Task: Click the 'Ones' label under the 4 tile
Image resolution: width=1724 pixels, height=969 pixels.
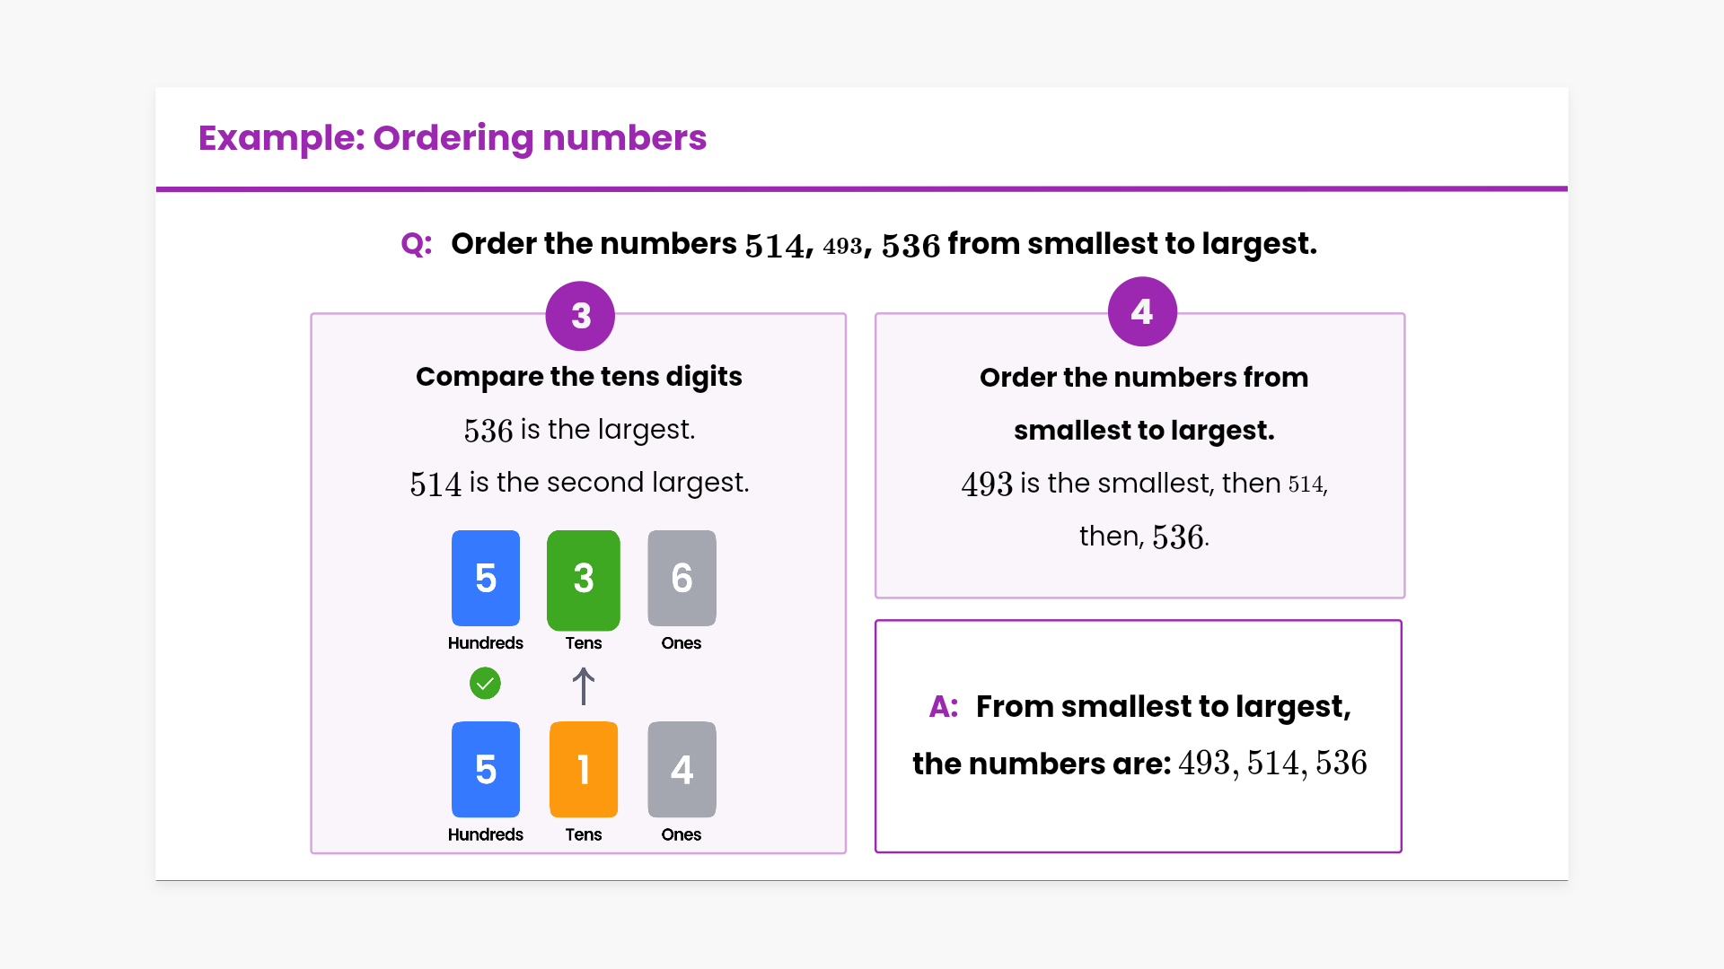Action: 682,834
